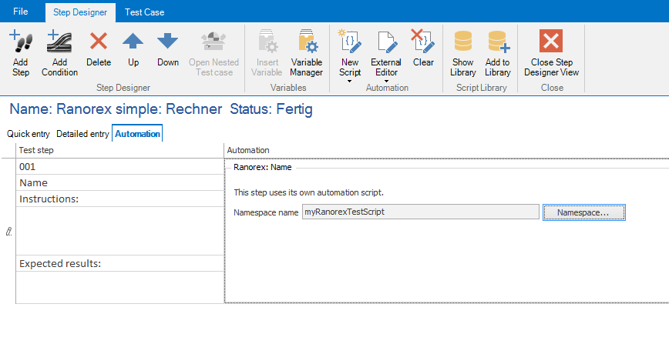Move the step Up with arrow icon

[x=133, y=42]
